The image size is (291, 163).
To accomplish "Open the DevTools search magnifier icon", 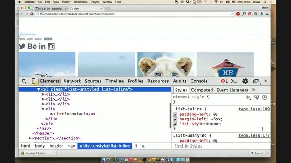I will (x=24, y=81).
